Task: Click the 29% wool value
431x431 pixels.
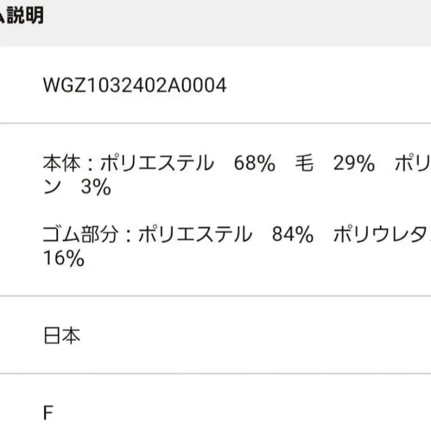Action: click(x=354, y=165)
